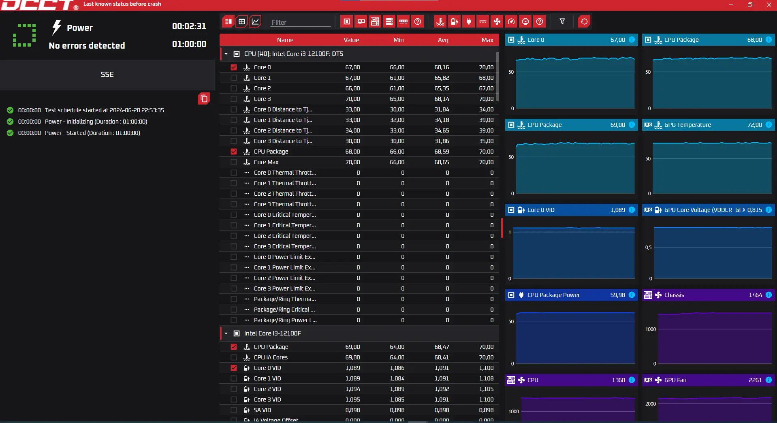Check the CPU IA Cores checkbox

[234, 357]
